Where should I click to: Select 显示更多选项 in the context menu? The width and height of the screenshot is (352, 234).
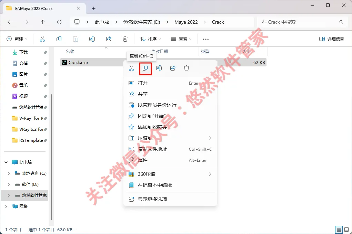pyautogui.click(x=170, y=199)
